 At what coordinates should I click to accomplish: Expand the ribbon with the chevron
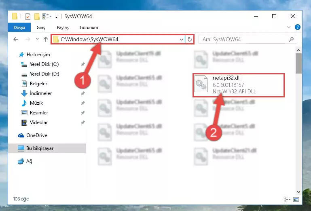click(x=289, y=27)
